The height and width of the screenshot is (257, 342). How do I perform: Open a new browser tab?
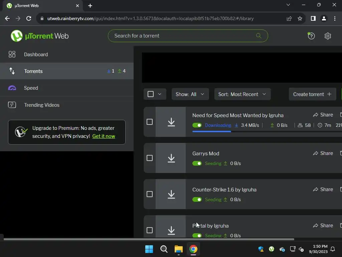[90, 6]
